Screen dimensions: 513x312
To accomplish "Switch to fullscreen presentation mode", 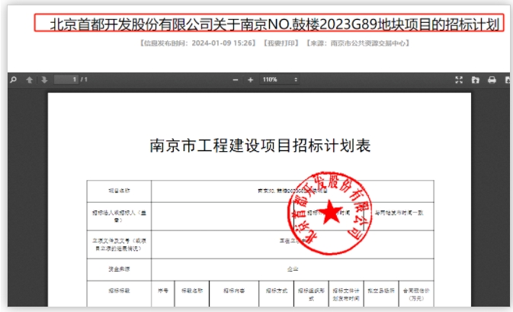I will 459,80.
